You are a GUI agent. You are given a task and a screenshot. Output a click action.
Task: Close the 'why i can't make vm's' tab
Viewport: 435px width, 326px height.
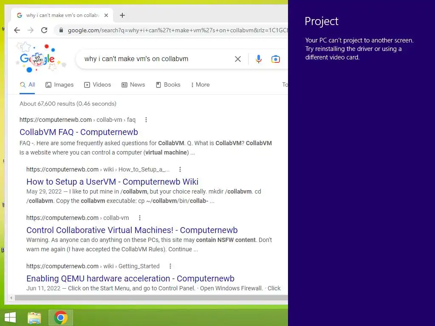click(x=106, y=15)
